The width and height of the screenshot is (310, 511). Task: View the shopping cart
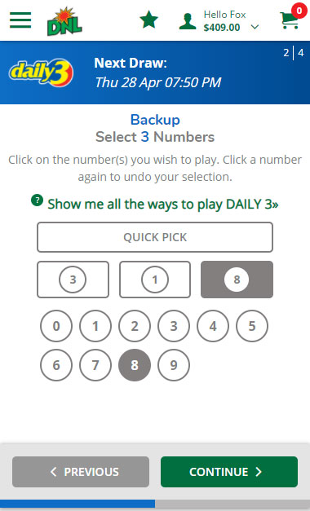[290, 20]
